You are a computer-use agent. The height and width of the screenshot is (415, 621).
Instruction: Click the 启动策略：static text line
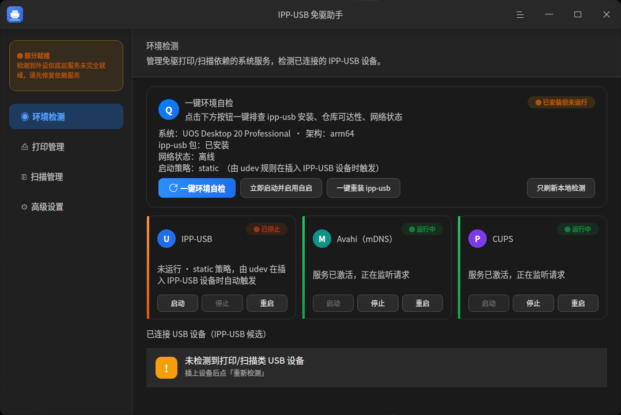pos(269,168)
